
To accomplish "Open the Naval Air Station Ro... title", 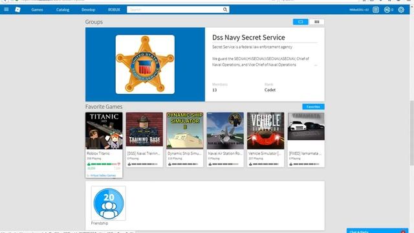I will tap(225, 153).
